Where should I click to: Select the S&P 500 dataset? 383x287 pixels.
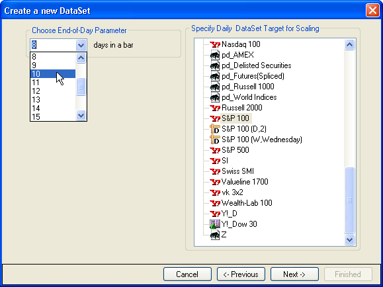[x=235, y=150]
